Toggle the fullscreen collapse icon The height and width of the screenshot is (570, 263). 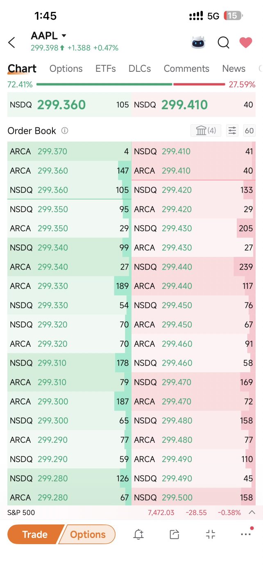tap(211, 534)
